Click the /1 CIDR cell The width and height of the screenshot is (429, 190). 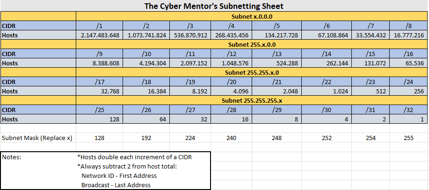tap(100, 26)
